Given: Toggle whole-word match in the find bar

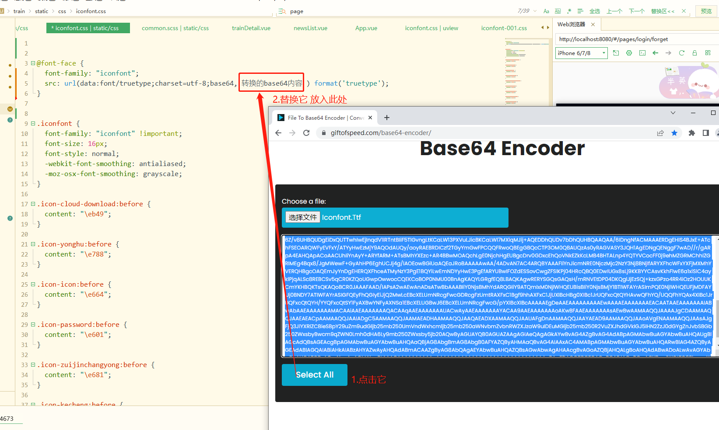Looking at the screenshot, I should coord(558,11).
